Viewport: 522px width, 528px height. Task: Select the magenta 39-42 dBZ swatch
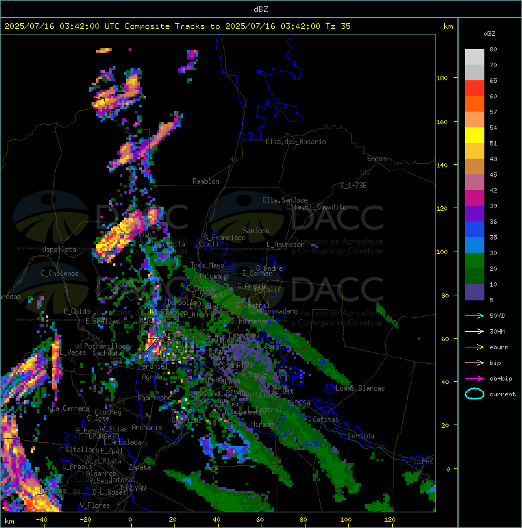coord(474,198)
